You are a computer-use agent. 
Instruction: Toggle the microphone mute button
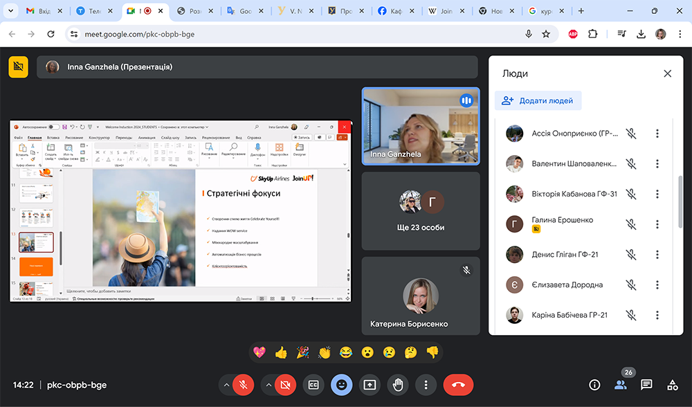(x=243, y=385)
